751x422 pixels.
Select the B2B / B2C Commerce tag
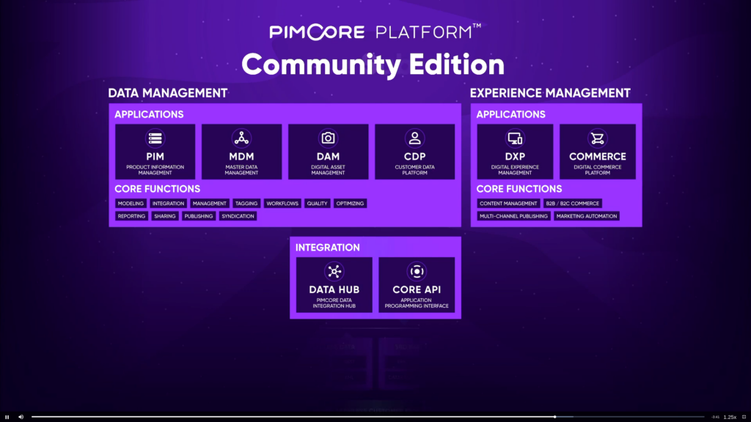click(572, 204)
